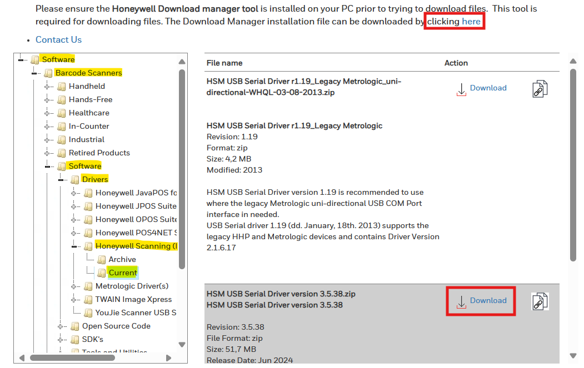This screenshot has height=368, width=584.
Task: Click the paperclip copy-link icon for version 3.5.38
Action: 540,301
